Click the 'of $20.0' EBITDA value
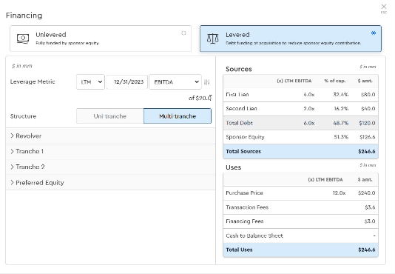The image size is (395, 274). [200, 98]
